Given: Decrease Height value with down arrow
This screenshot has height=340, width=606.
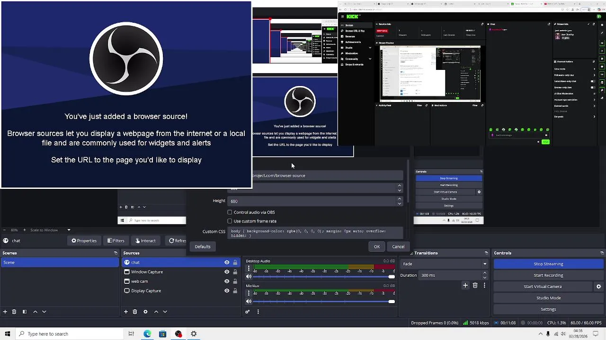Looking at the screenshot, I should (x=400, y=204).
